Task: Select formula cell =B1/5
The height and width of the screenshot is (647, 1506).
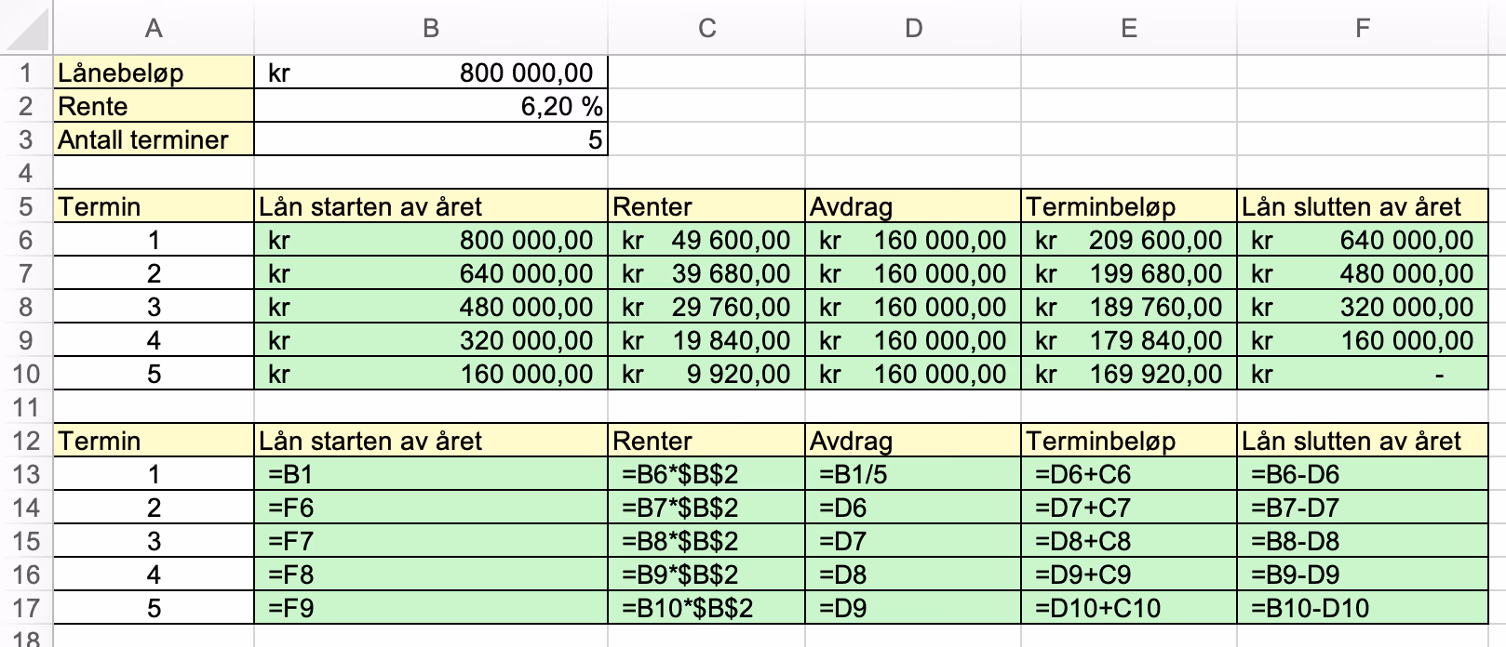Action: coord(913,474)
